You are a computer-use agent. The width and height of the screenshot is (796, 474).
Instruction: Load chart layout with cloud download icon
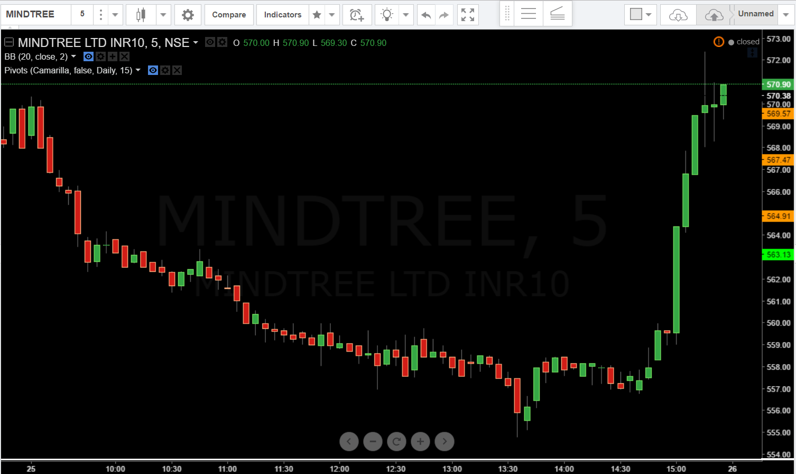tap(678, 15)
